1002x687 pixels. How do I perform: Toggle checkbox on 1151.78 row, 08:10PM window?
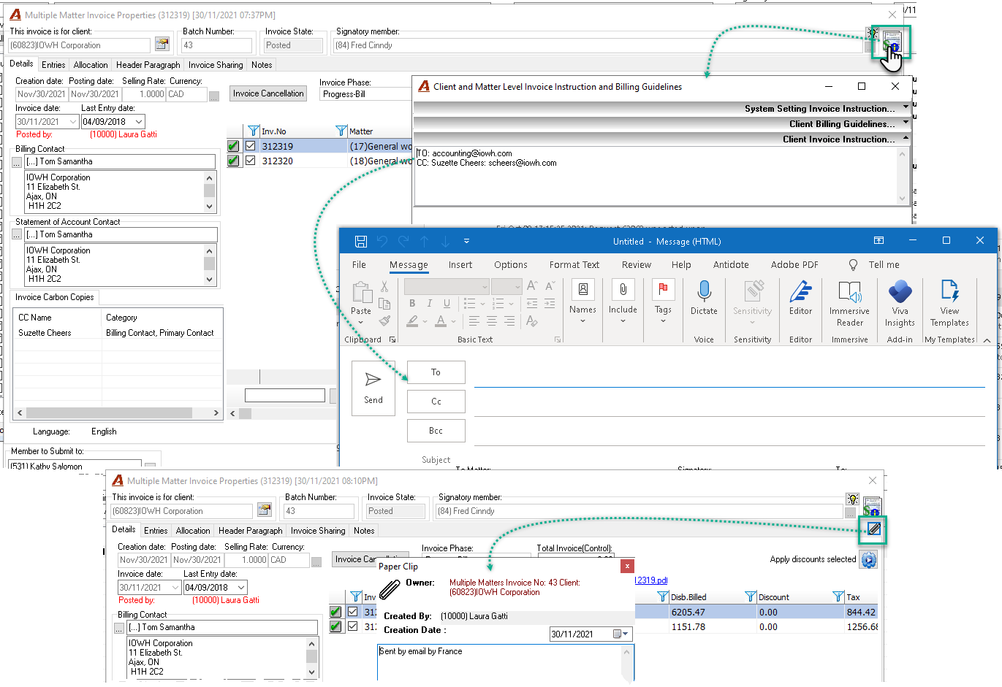[x=353, y=626]
